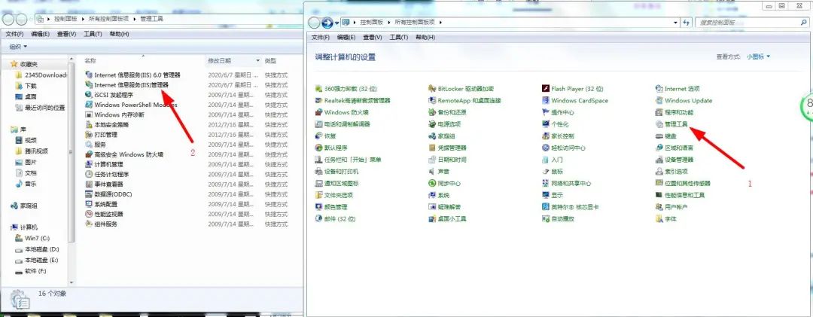Open the 设备管理器 control panel icon
Screen dimensions: 813x317
pyautogui.click(x=678, y=160)
